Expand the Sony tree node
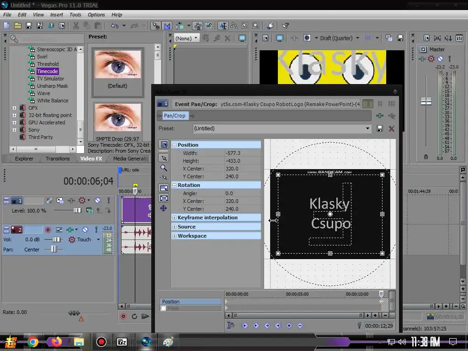This screenshot has width=468, height=351. click(14, 130)
